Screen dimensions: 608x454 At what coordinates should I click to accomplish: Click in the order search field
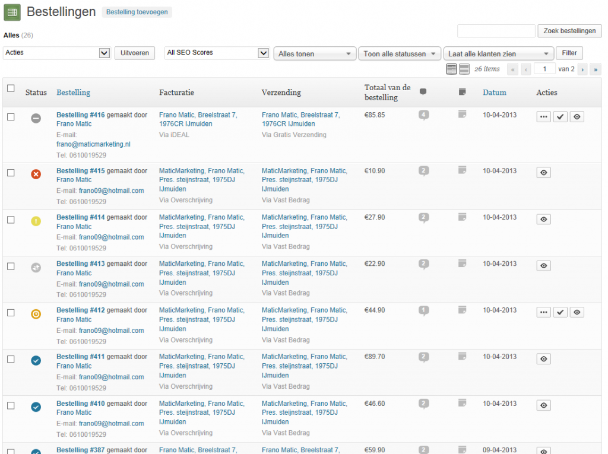pos(496,31)
